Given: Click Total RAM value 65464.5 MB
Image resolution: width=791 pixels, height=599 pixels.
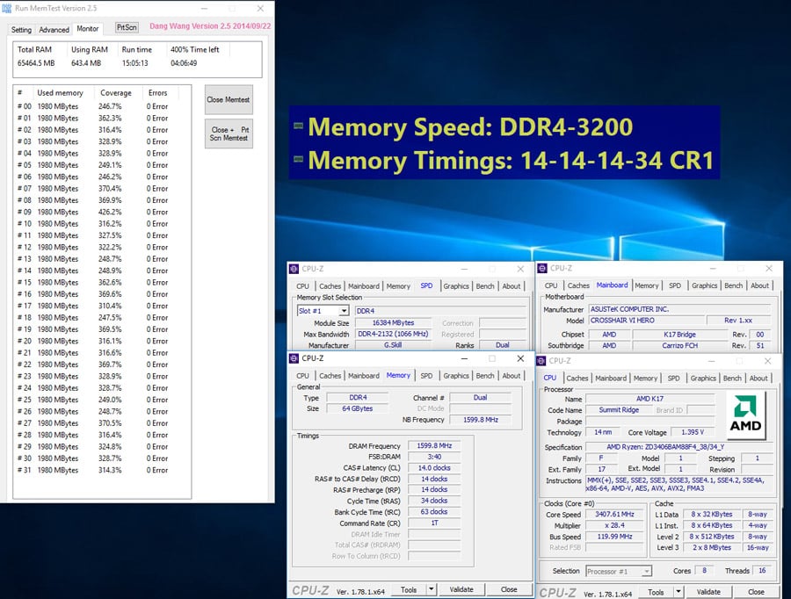Looking at the screenshot, I should pos(36,63).
